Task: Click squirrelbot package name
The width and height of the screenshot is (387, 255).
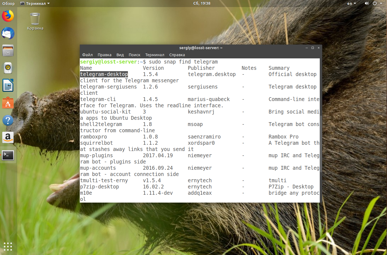Action: pos(96,143)
